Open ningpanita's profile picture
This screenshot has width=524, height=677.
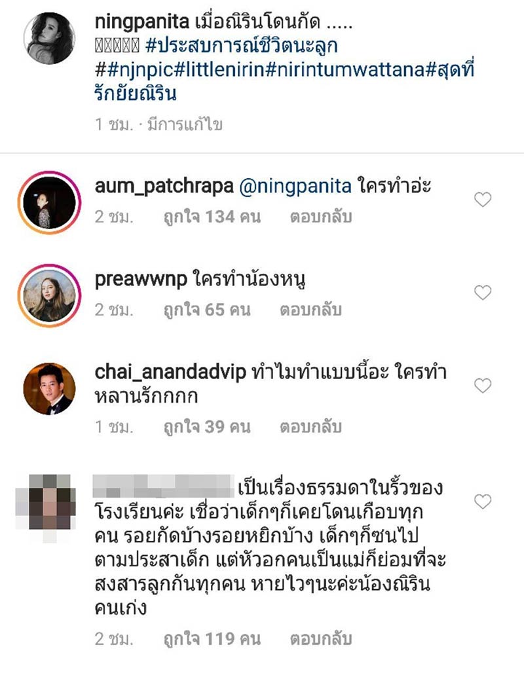[x=49, y=38]
